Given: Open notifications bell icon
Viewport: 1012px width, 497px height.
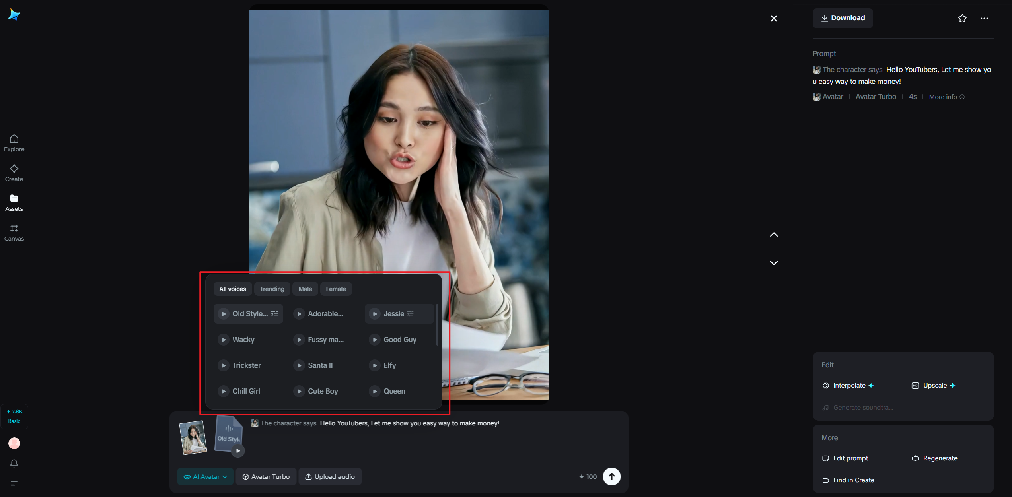Looking at the screenshot, I should pos(14,463).
